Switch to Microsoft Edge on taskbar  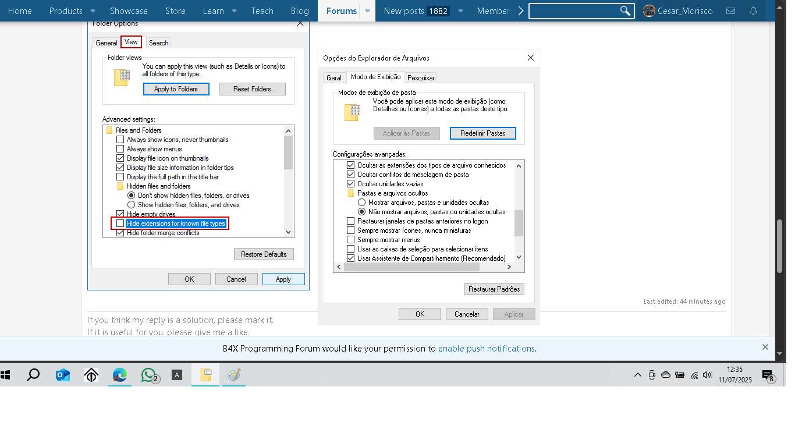point(120,375)
